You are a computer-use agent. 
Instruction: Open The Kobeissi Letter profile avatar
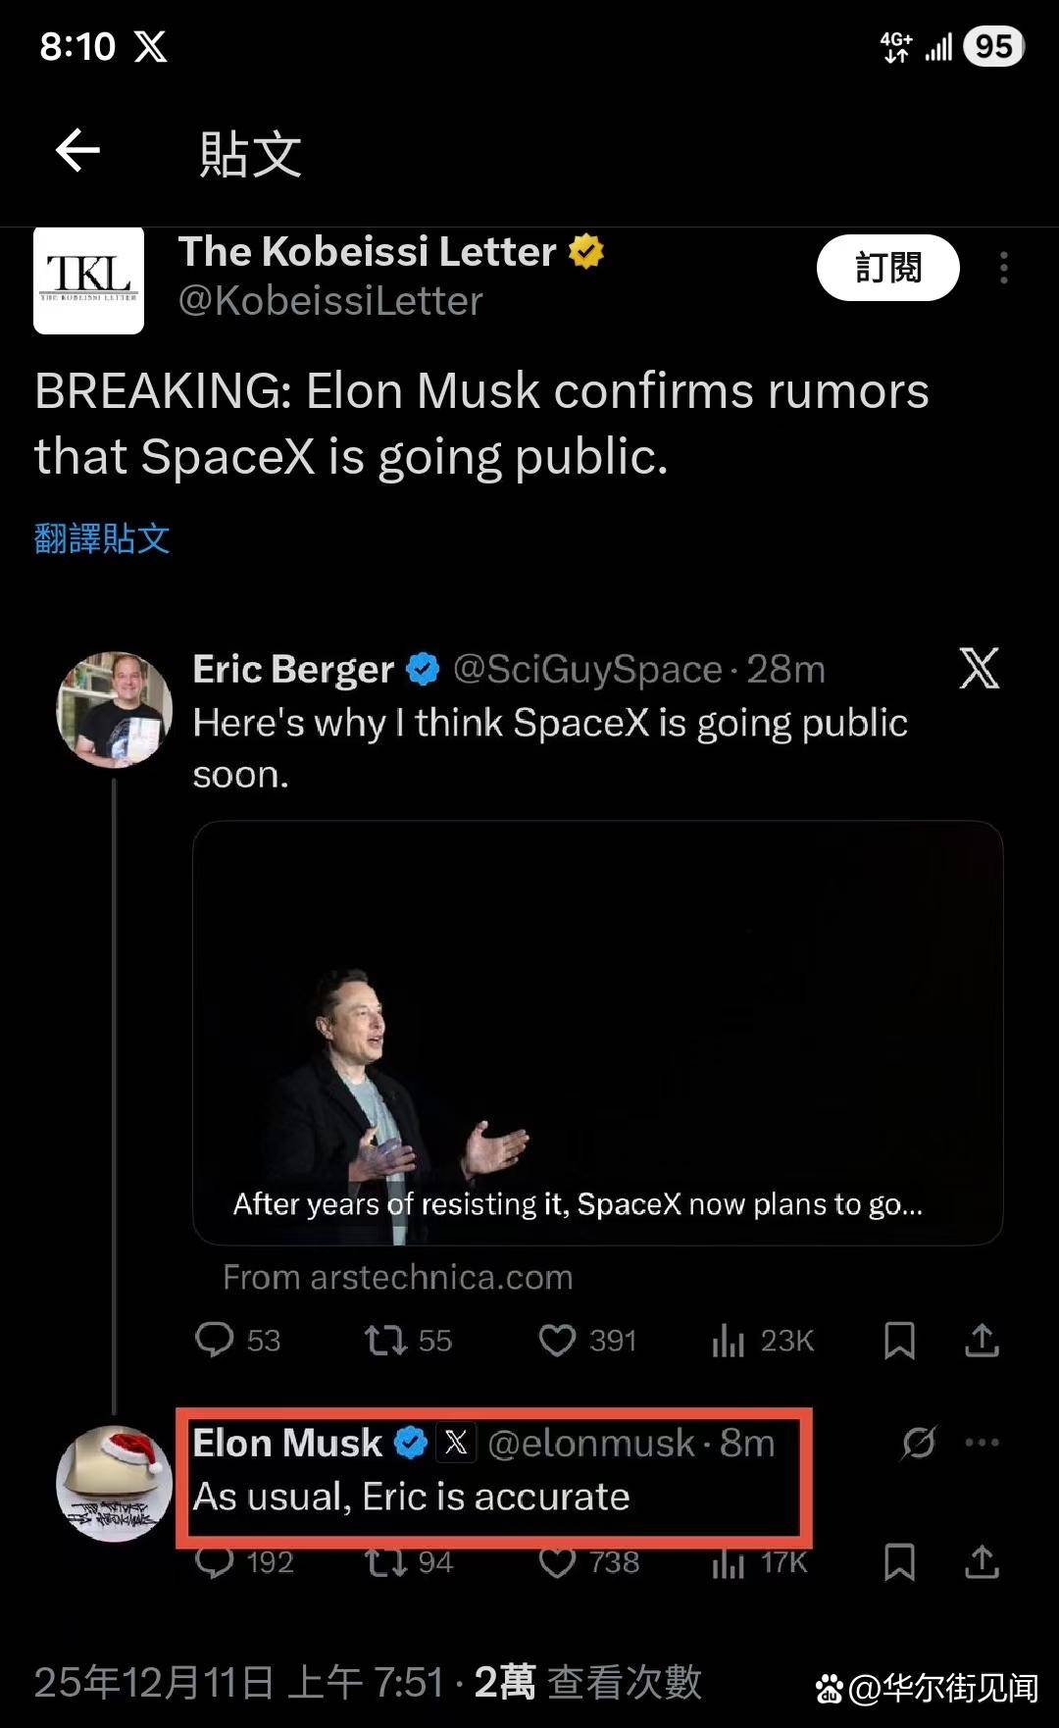point(89,280)
